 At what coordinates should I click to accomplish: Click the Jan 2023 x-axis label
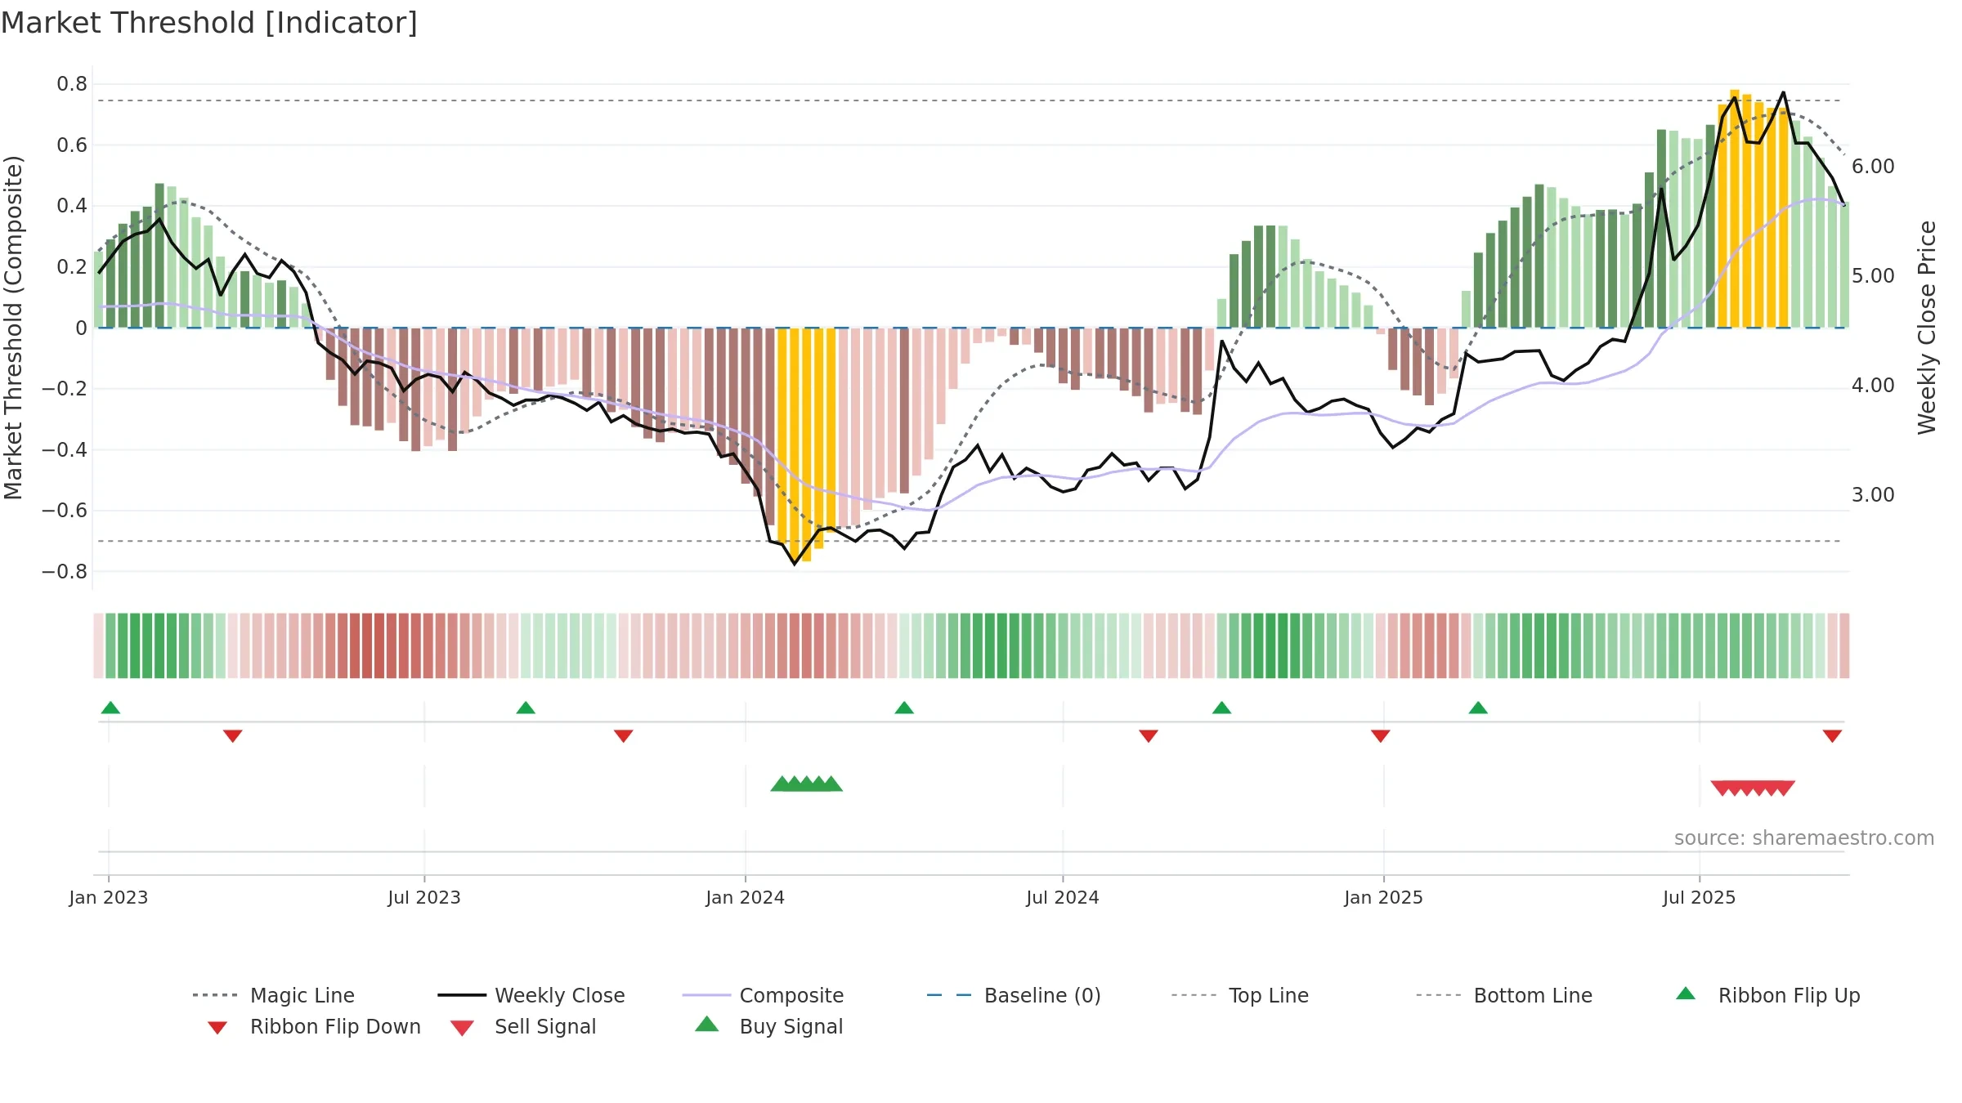tap(109, 898)
